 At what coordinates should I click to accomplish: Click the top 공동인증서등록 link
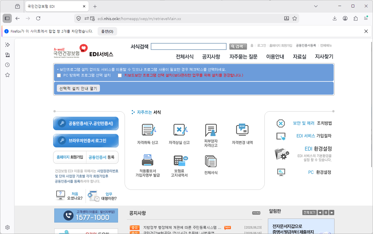click(306, 46)
